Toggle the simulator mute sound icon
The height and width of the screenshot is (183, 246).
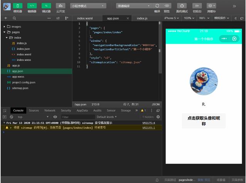(236, 18)
